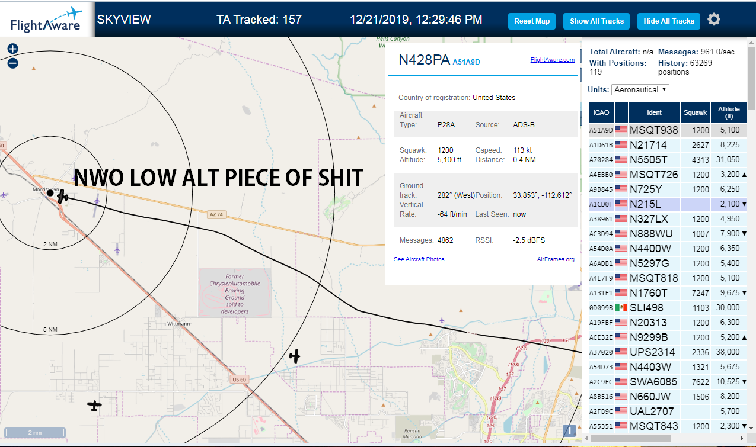Image resolution: width=756 pixels, height=447 pixels.
Task: Select purple aircraft on the track near route 131
Action: 442,320
